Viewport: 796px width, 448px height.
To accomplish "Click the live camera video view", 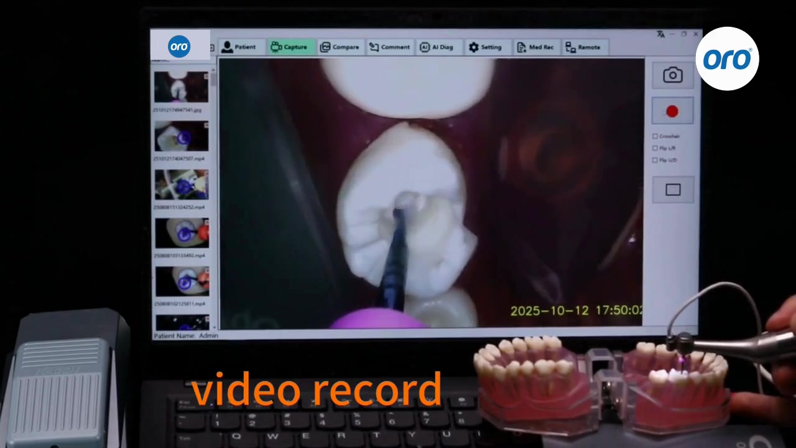I will click(x=432, y=192).
